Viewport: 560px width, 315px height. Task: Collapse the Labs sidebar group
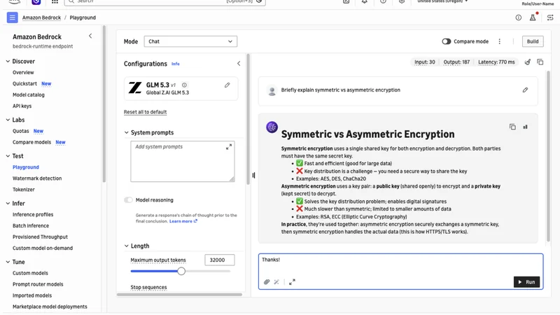coord(8,120)
